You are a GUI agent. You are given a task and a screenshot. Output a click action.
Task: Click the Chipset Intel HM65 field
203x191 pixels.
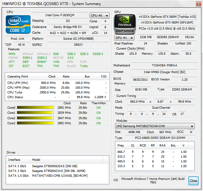click(x=165, y=72)
